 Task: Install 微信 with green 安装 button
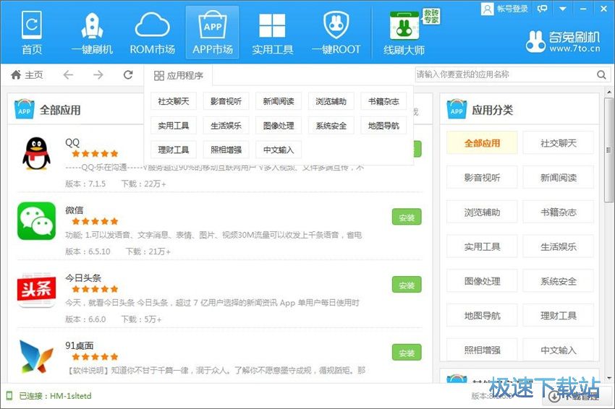[x=407, y=217]
